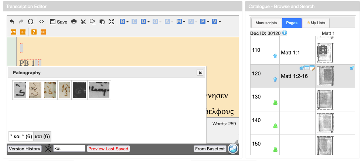The image size is (364, 161).
Task: Open the My Lists tab
Action: tap(316, 23)
